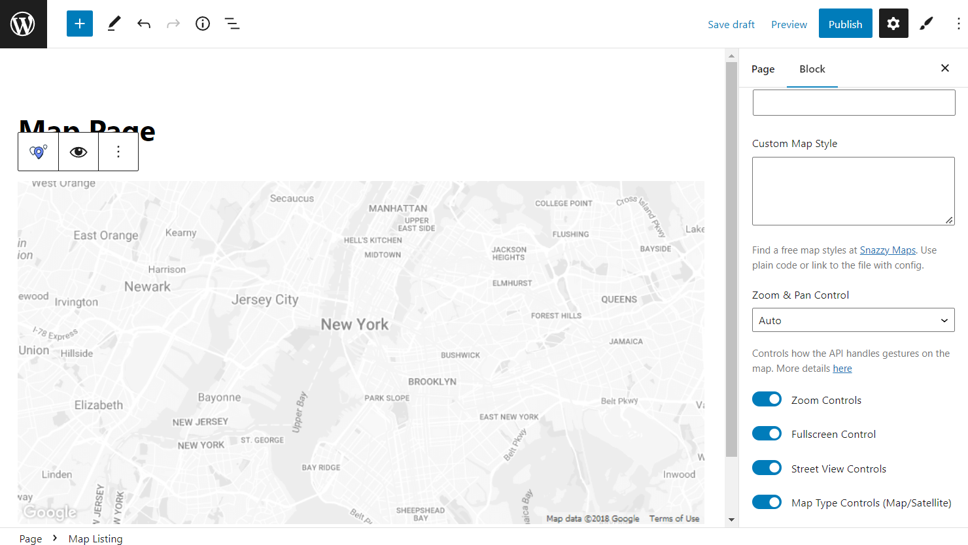
Task: Turn off Street View Controls toggle
Action: [x=767, y=468]
